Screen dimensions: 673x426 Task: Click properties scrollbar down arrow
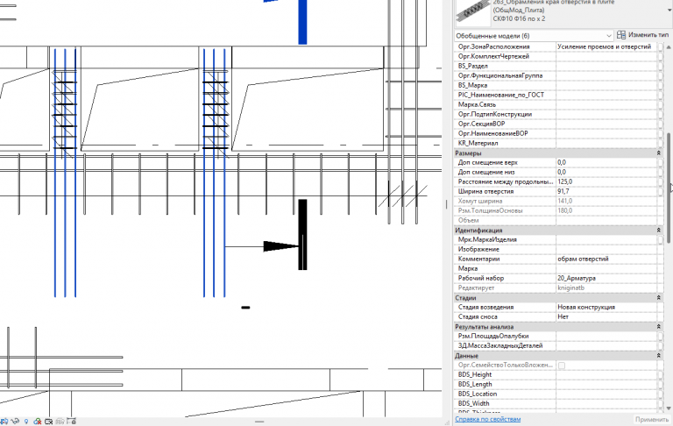(669, 408)
